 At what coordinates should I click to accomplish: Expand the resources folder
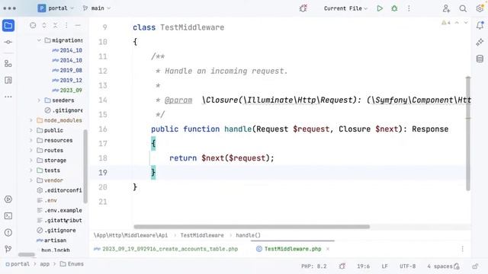(x=31, y=140)
